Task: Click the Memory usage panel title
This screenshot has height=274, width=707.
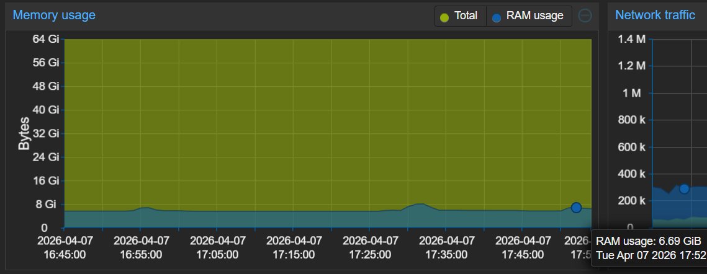Action: point(54,15)
